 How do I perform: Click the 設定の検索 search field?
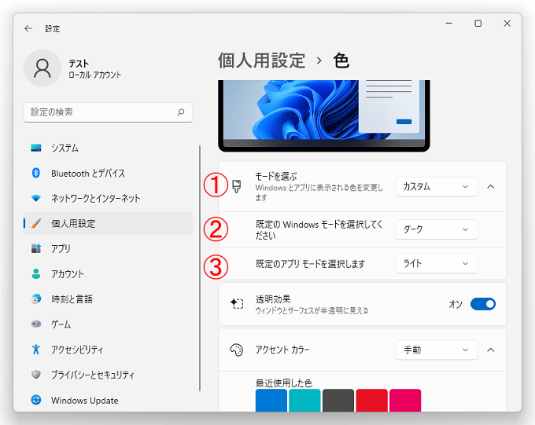(x=108, y=112)
